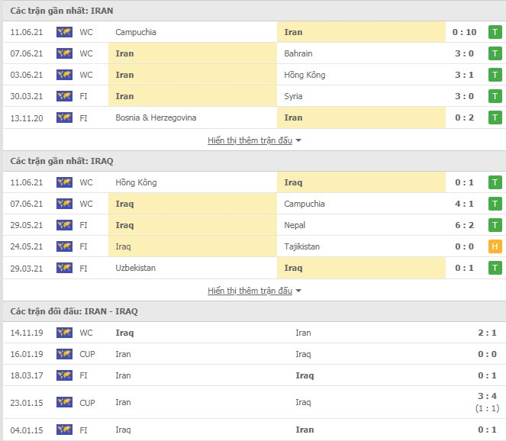This screenshot has height=441, width=506.
Task: Click dropdown arrow beside Iraq's show-more link
Action: tap(298, 291)
